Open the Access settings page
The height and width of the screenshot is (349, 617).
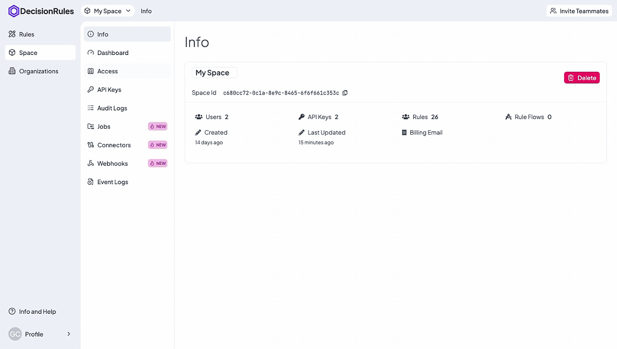[x=107, y=71]
